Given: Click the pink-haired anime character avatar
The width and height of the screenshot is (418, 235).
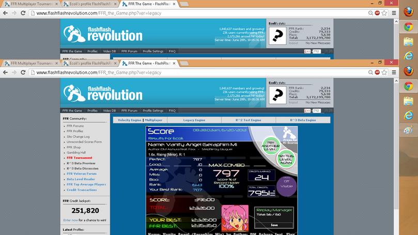Looking at the screenshot, I should [235, 218].
